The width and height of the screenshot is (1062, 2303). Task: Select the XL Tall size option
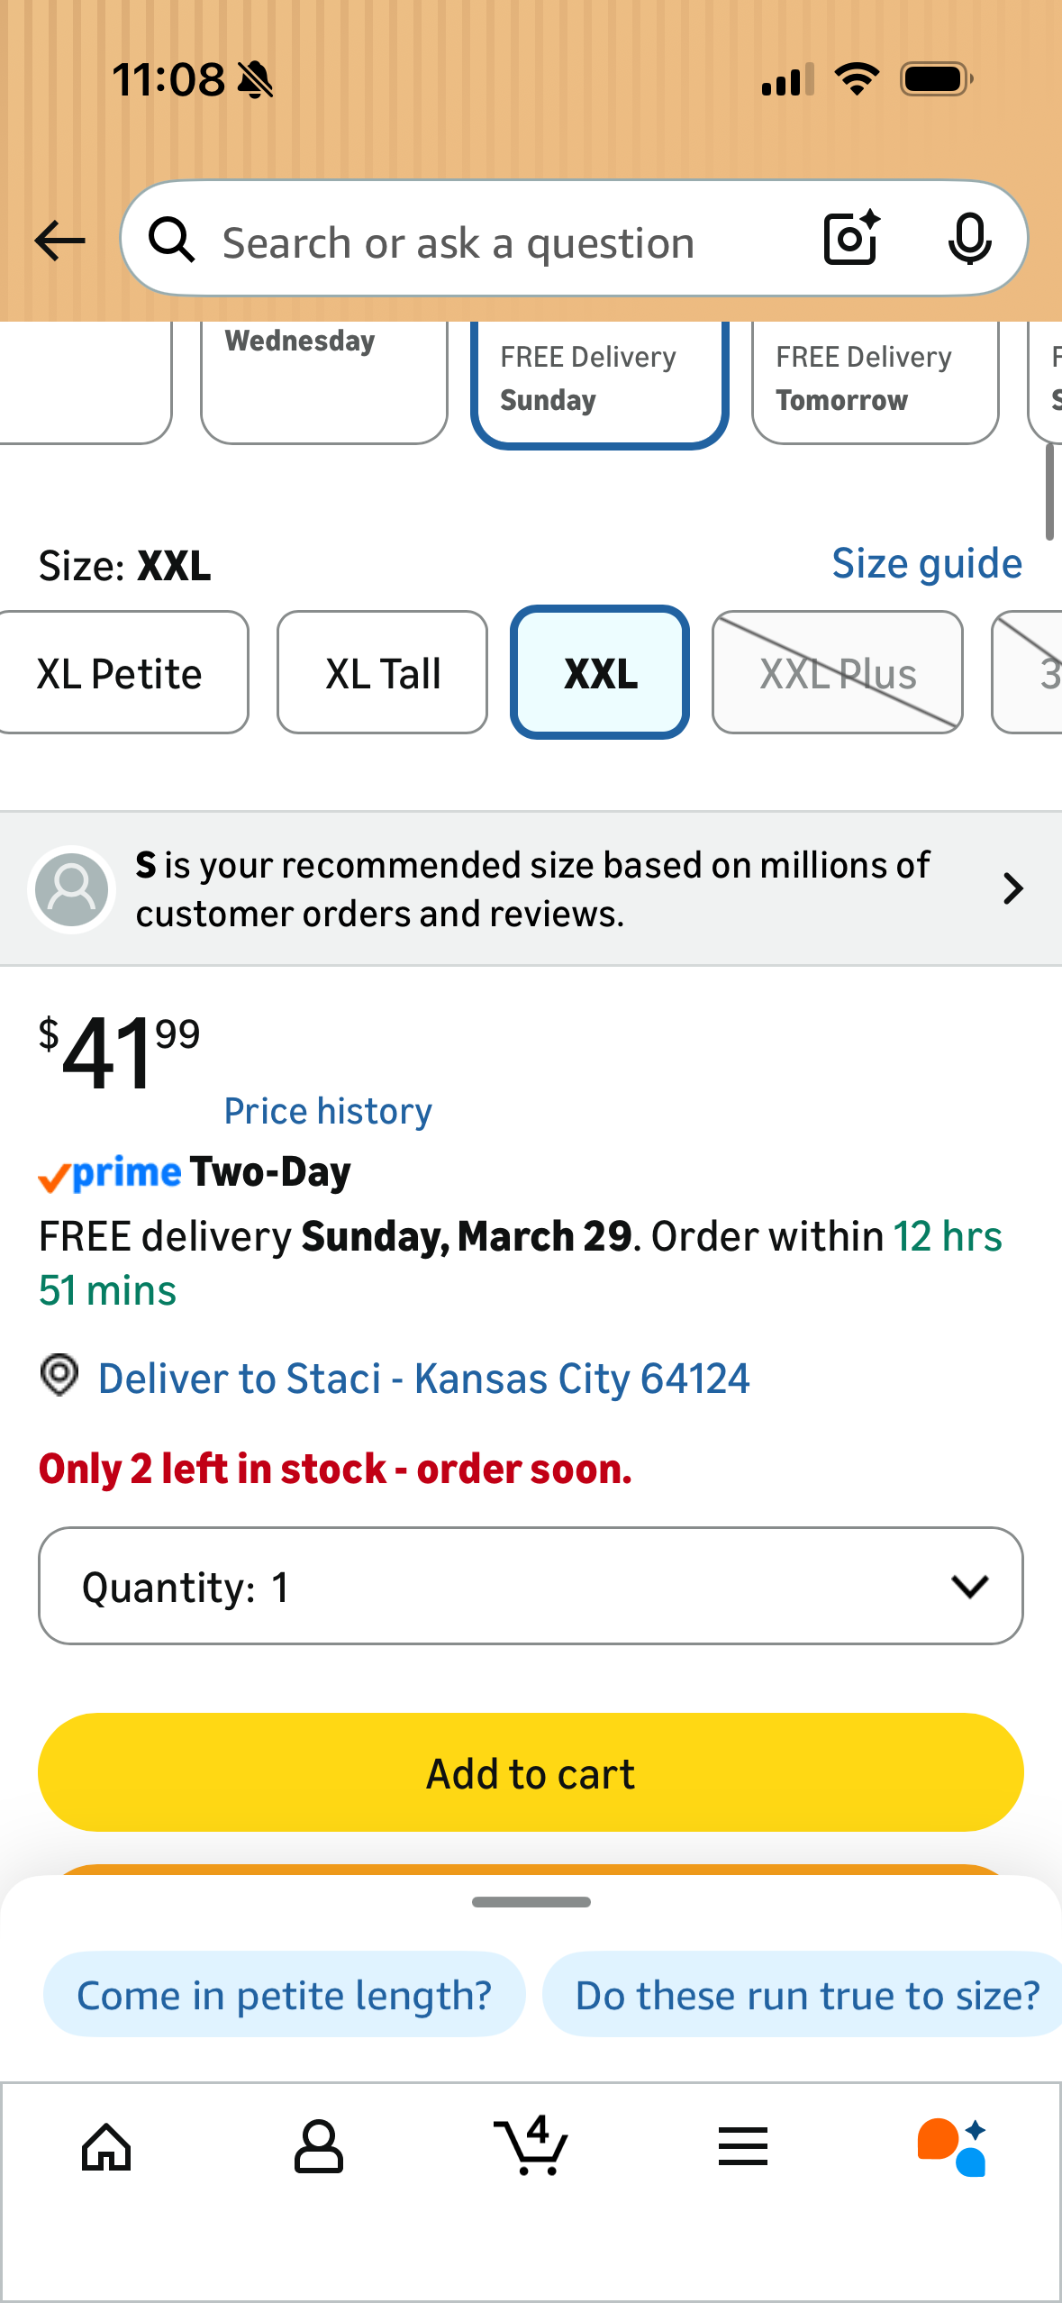383,673
